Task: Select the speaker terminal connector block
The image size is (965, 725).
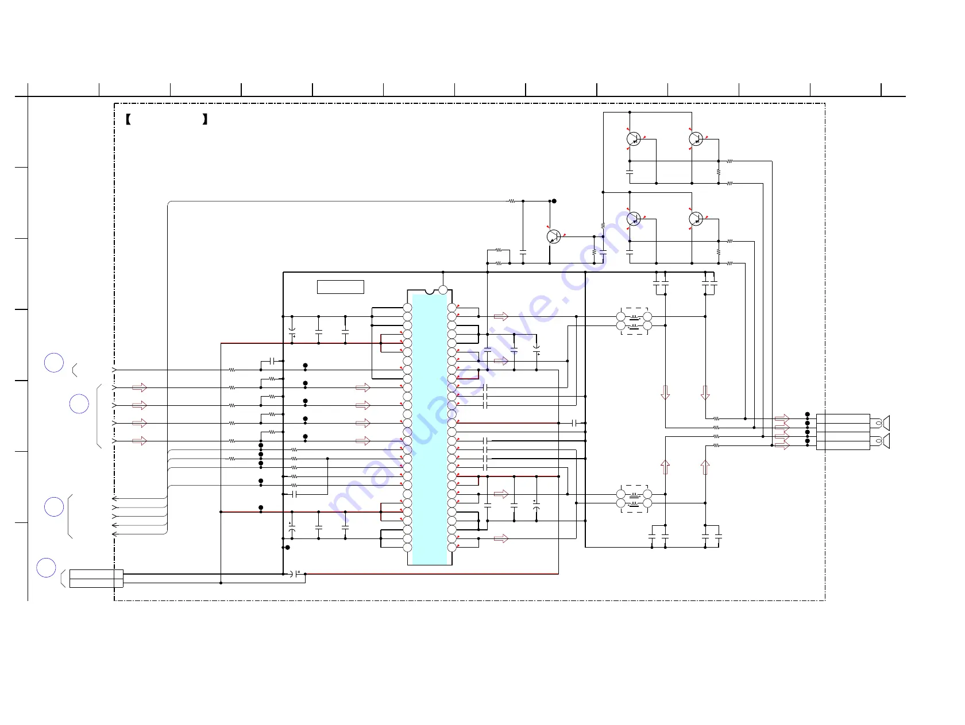Action: (x=843, y=432)
